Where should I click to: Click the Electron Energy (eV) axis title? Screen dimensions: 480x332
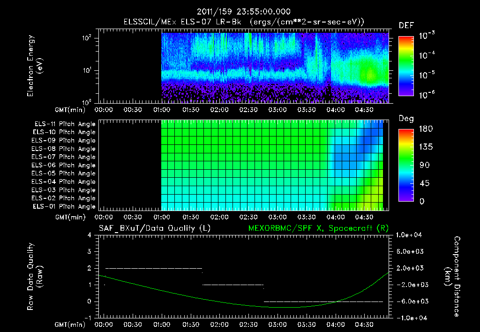click(x=35, y=66)
